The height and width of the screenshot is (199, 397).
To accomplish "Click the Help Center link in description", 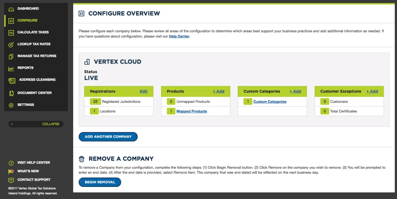I will click(x=179, y=36).
